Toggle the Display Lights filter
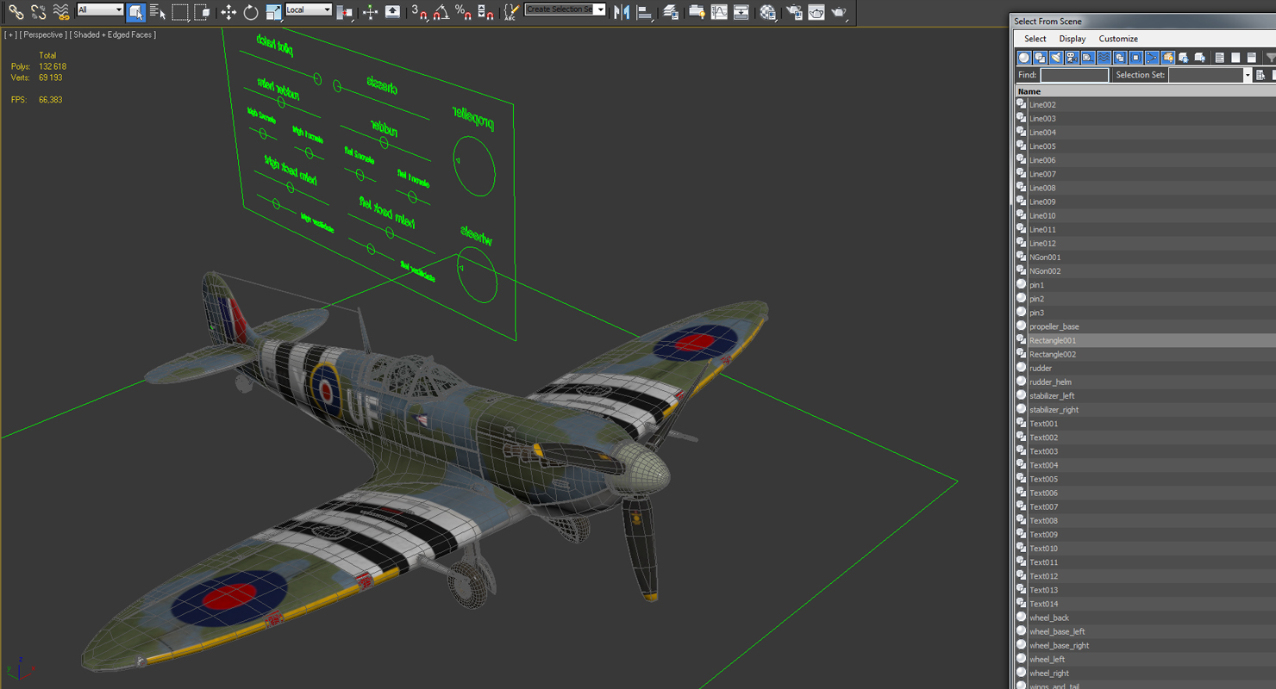Viewport: 1276px width, 689px height. pos(1055,58)
